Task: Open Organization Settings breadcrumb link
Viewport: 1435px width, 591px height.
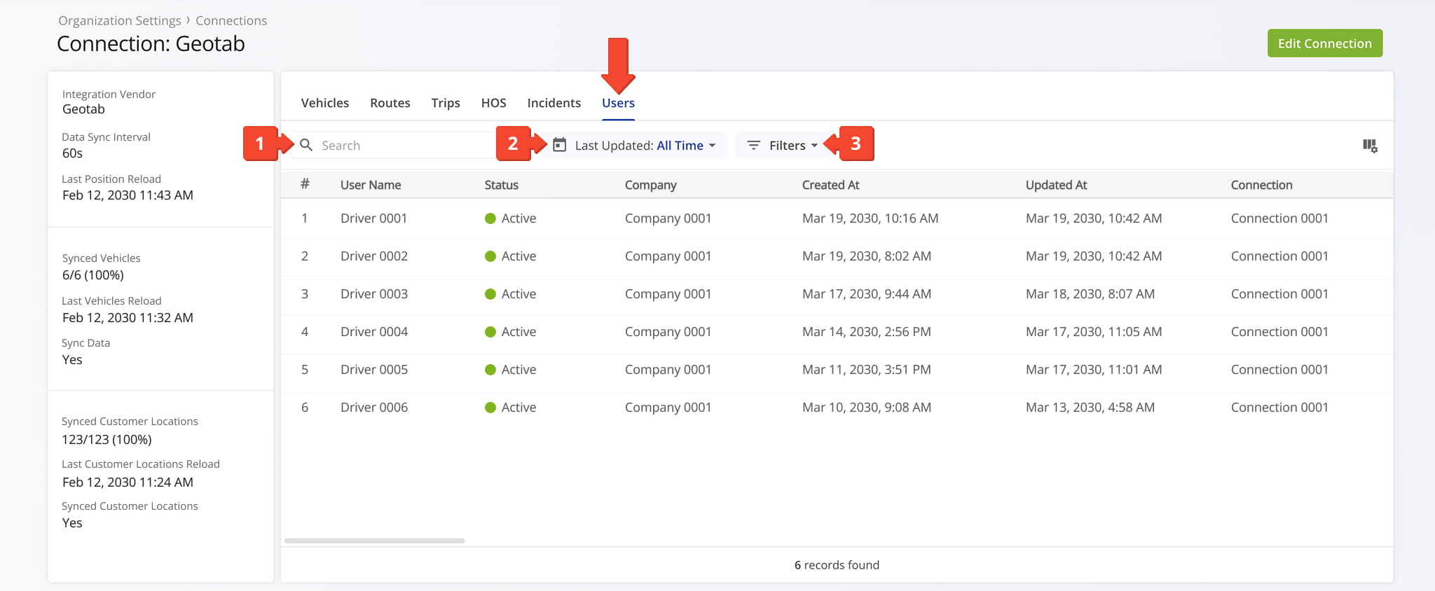Action: pos(120,20)
